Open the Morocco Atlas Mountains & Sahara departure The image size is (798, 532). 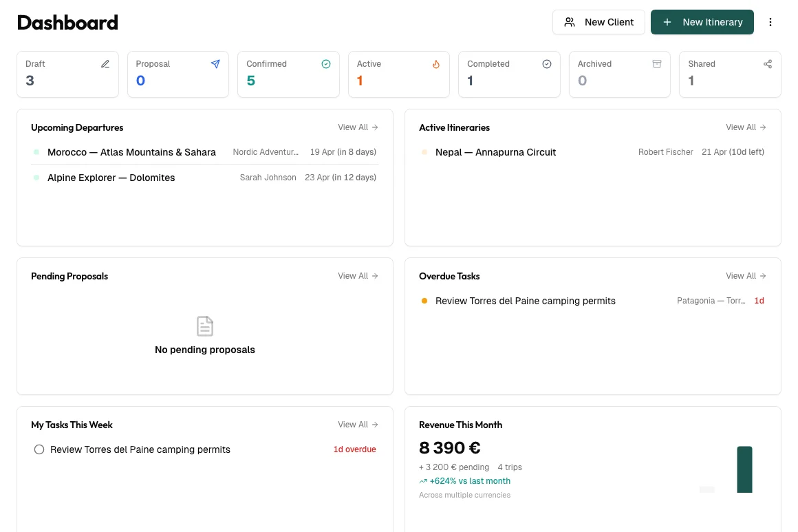pos(131,152)
